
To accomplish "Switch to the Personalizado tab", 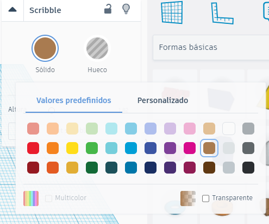I will click(x=162, y=100).
